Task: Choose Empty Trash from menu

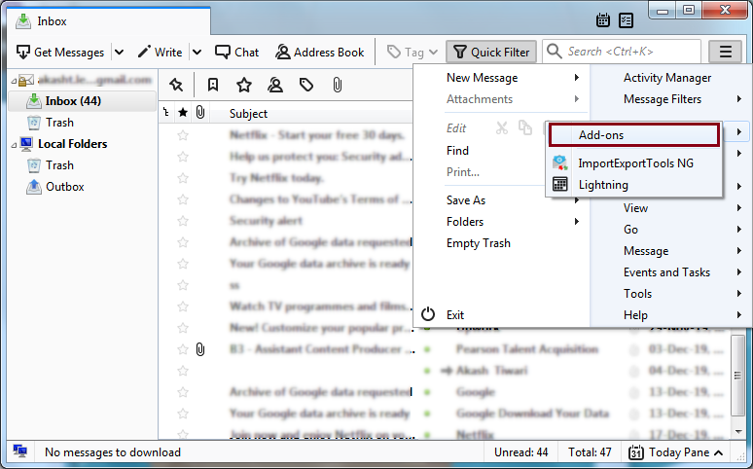Action: coord(479,243)
